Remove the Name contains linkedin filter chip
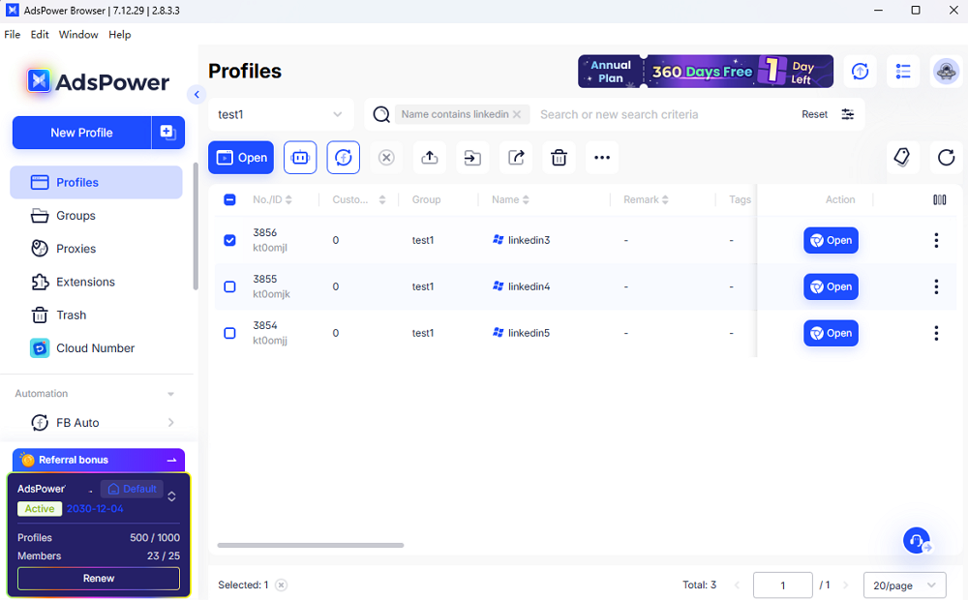 [517, 114]
